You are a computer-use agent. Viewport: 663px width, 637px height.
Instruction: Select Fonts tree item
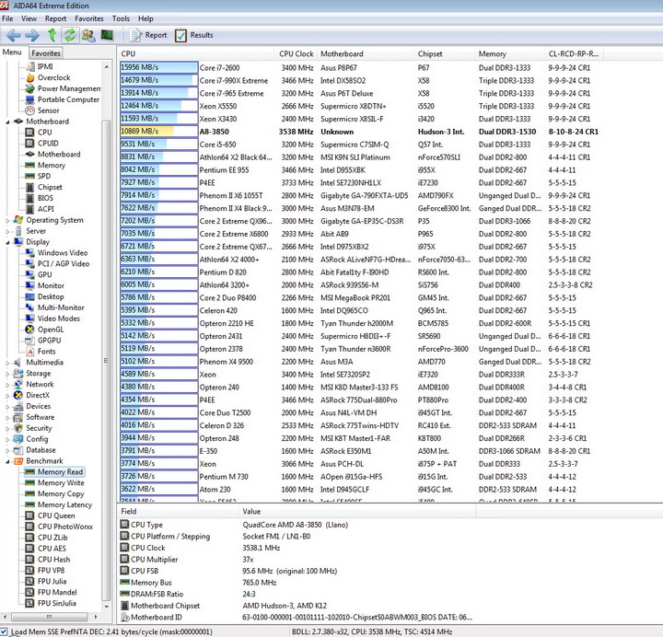(x=46, y=352)
